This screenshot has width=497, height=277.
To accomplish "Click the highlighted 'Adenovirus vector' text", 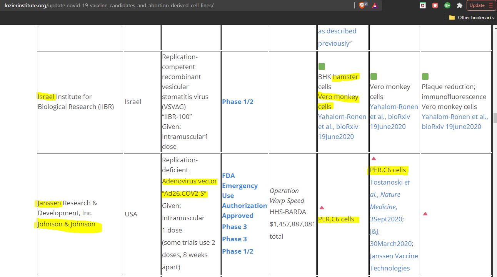I will point(190,181).
